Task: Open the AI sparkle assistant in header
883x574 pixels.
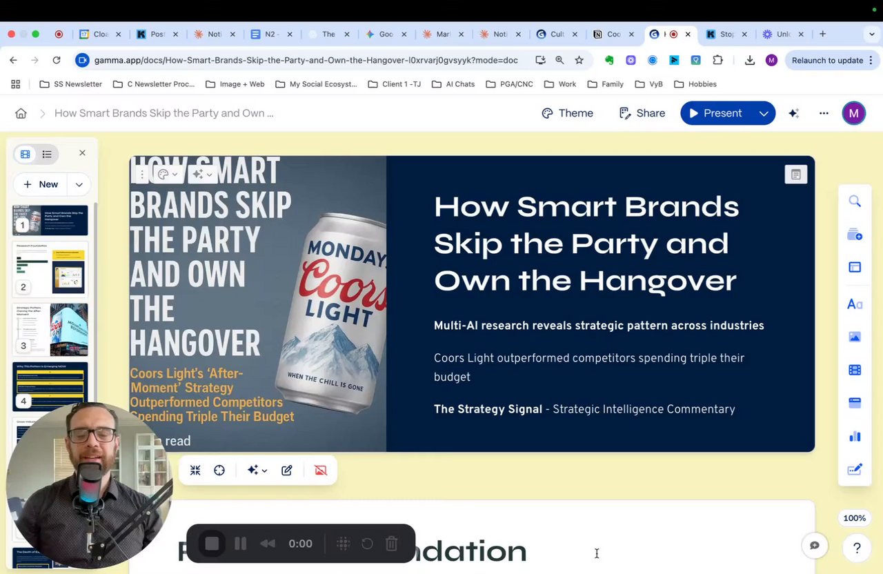Action: coord(794,113)
